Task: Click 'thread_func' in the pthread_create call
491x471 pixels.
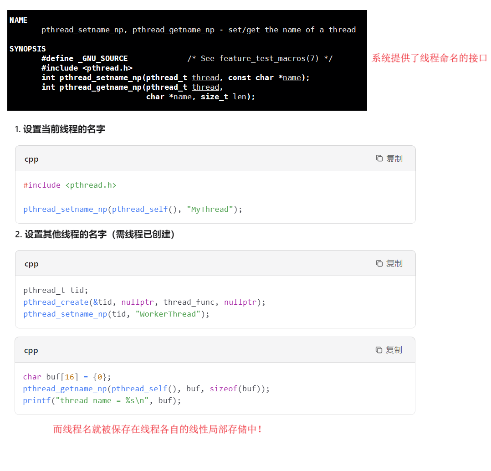Action: (x=189, y=302)
